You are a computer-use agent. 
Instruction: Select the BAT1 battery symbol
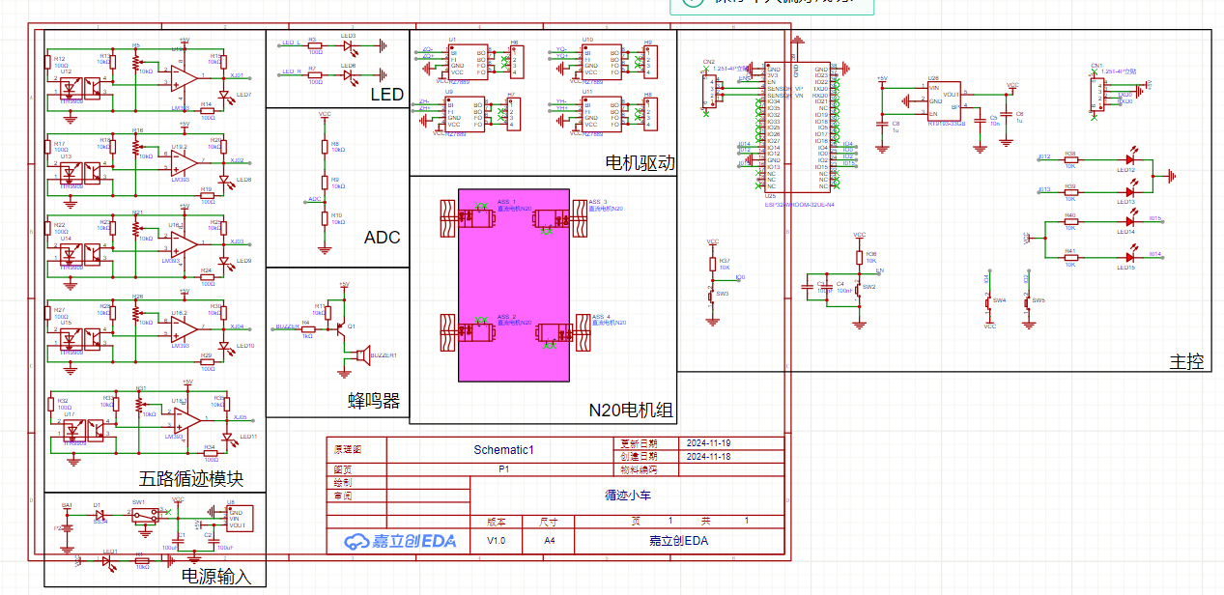(67, 527)
